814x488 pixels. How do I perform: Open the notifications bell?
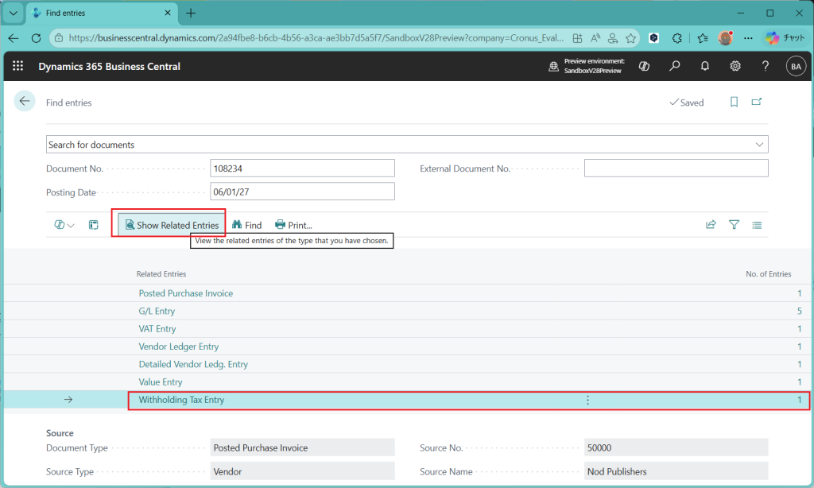[705, 67]
